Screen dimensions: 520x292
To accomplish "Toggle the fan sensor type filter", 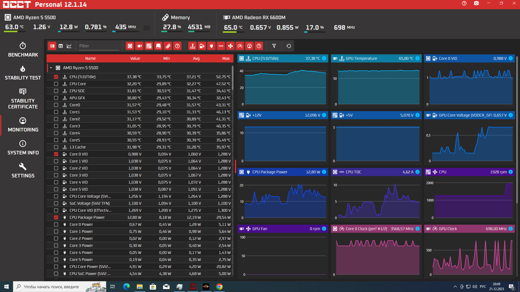I will click(230, 46).
